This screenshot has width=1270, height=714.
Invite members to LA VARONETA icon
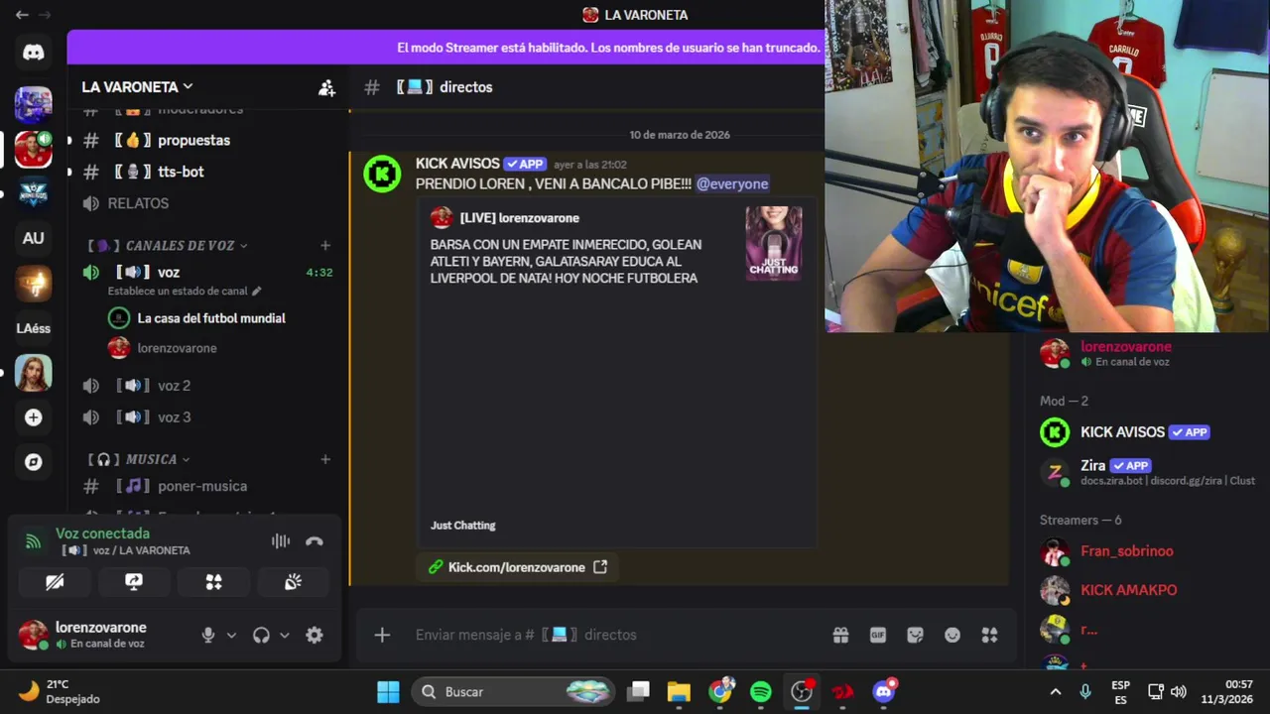point(326,87)
